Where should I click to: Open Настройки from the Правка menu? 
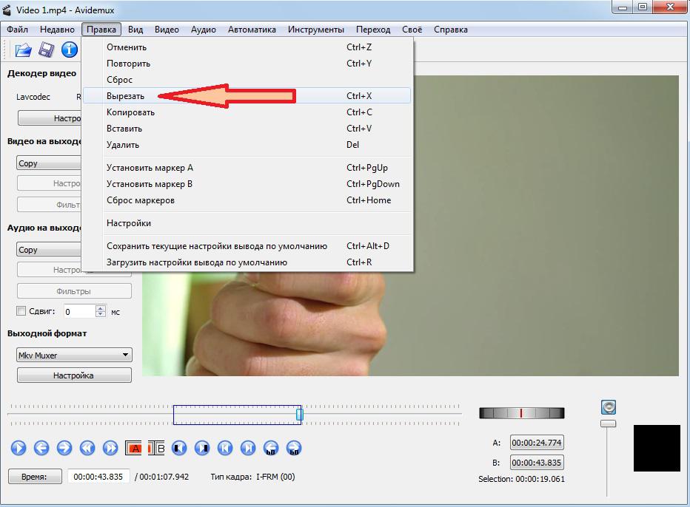(x=247, y=222)
